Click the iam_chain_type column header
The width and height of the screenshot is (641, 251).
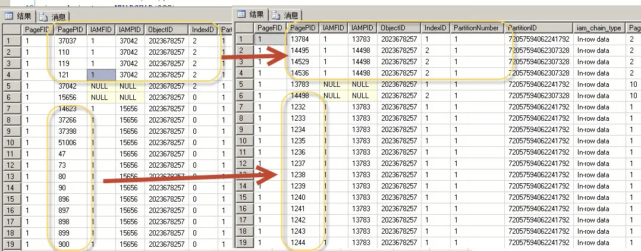[x=599, y=28]
